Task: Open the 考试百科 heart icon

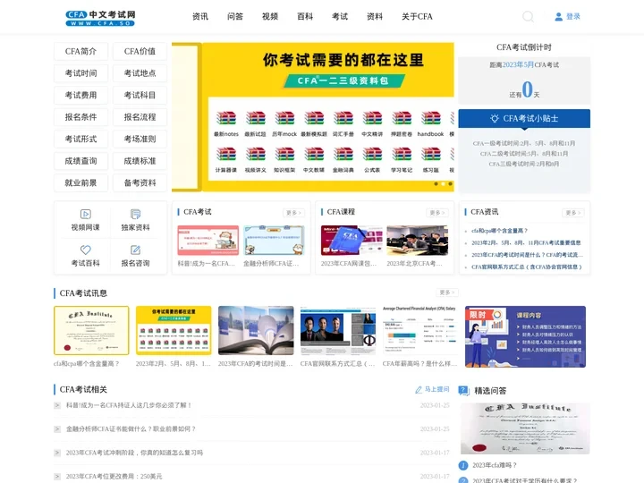Action: pos(86,250)
